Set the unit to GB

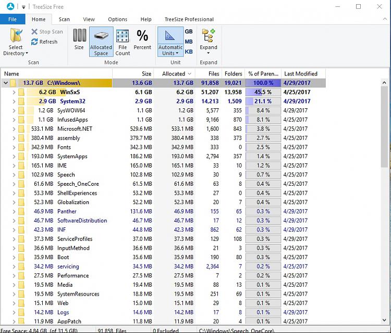tap(189, 31)
